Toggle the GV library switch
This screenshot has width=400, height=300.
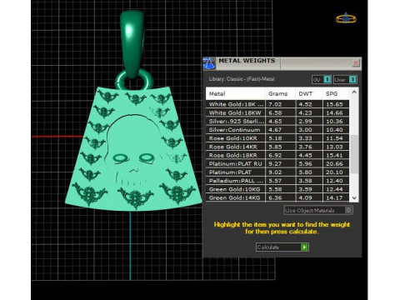322,80
